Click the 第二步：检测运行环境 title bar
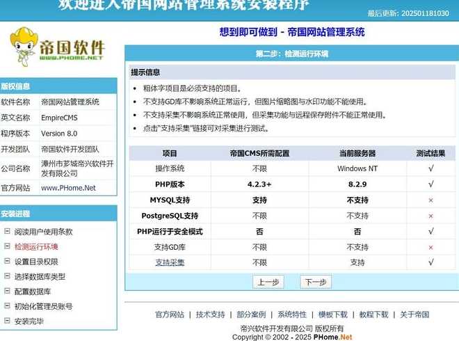Screen dimensions: 459x341 (x=292, y=54)
